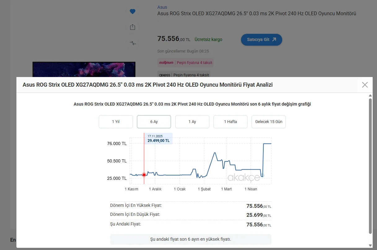Select the 6 Ay period tab
Image resolution: width=377 pixels, height=250 pixels.
pos(154,122)
